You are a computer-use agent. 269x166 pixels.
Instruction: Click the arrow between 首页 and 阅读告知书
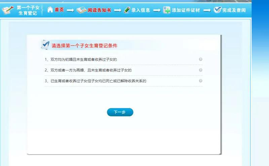point(70,10)
